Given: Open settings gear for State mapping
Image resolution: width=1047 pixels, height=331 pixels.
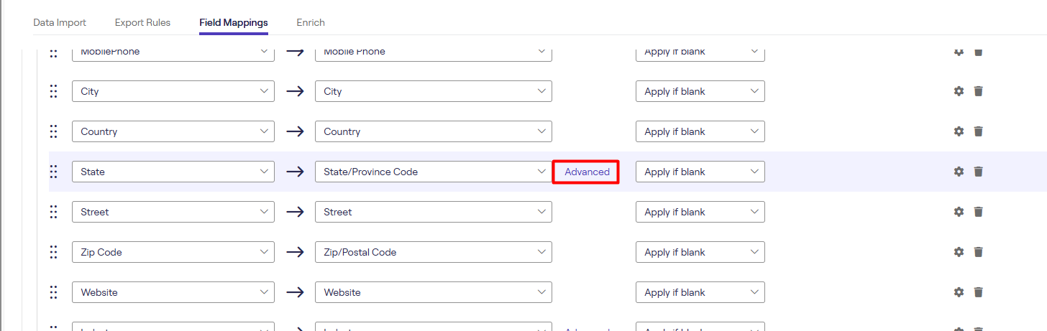Looking at the screenshot, I should (959, 172).
